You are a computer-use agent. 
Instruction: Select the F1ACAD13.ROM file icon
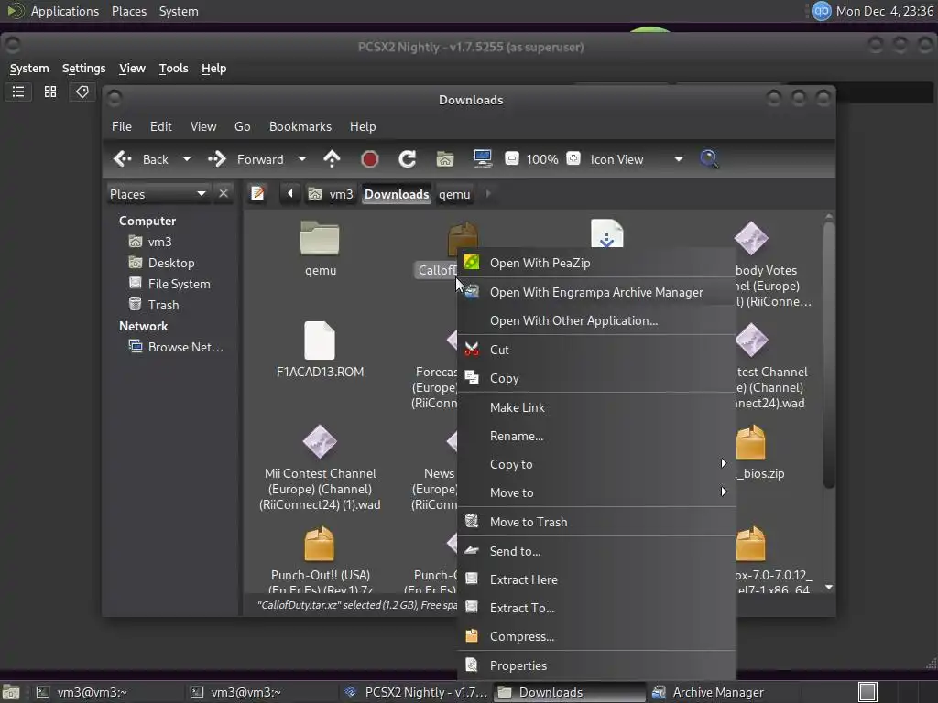pyautogui.click(x=320, y=341)
